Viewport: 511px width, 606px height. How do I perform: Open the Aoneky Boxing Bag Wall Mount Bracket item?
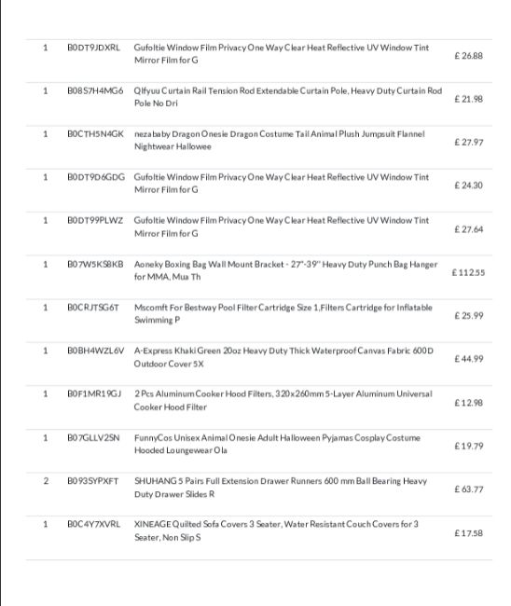[x=285, y=270]
